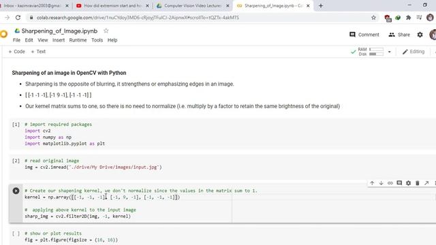The image size is (436, 245).
Task: Switch to the YouTube extremism video tab
Action: click(112, 5)
